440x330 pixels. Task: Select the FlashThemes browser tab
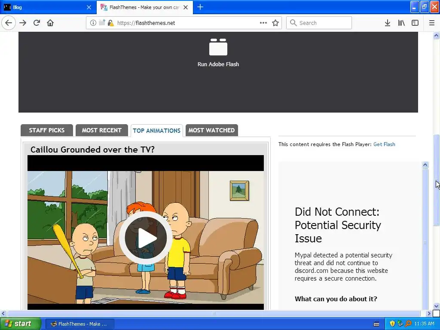click(x=144, y=7)
